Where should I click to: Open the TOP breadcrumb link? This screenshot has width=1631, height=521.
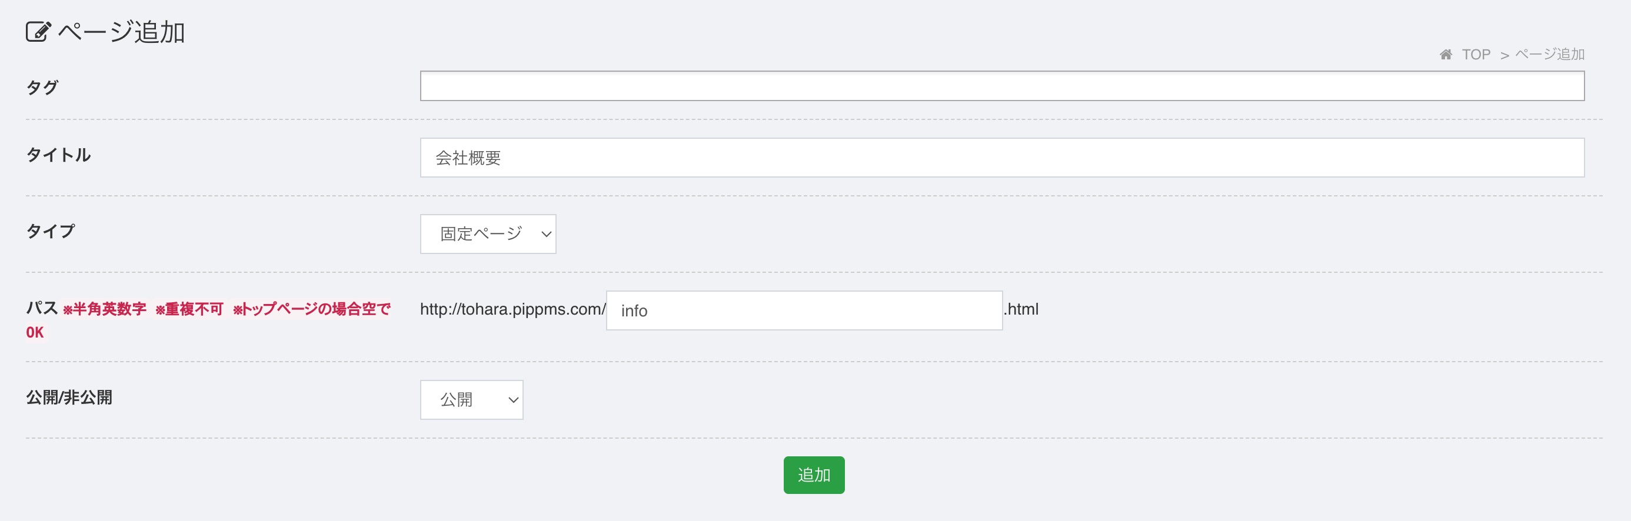(x=1476, y=55)
